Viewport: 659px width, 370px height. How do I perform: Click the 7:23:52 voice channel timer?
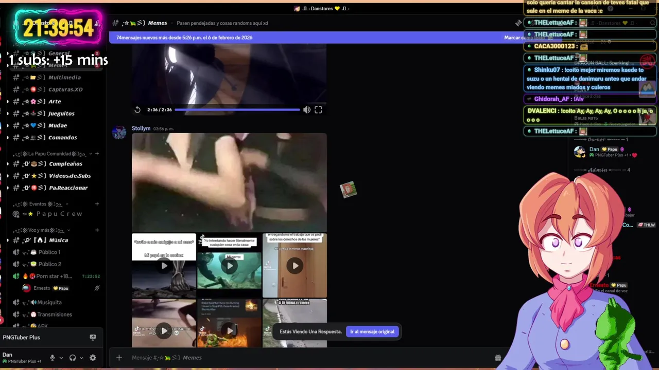coord(91,276)
